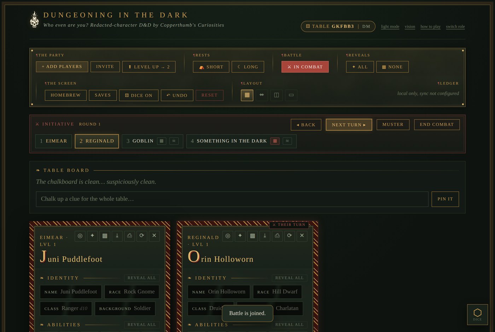Click the Level Up to 2 button
The width and height of the screenshot is (495, 332).
click(149, 67)
